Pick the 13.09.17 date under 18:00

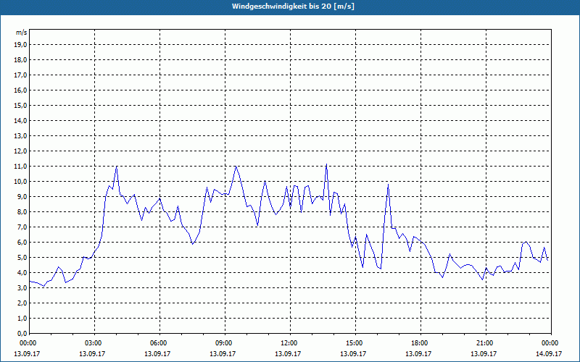[x=418, y=353]
